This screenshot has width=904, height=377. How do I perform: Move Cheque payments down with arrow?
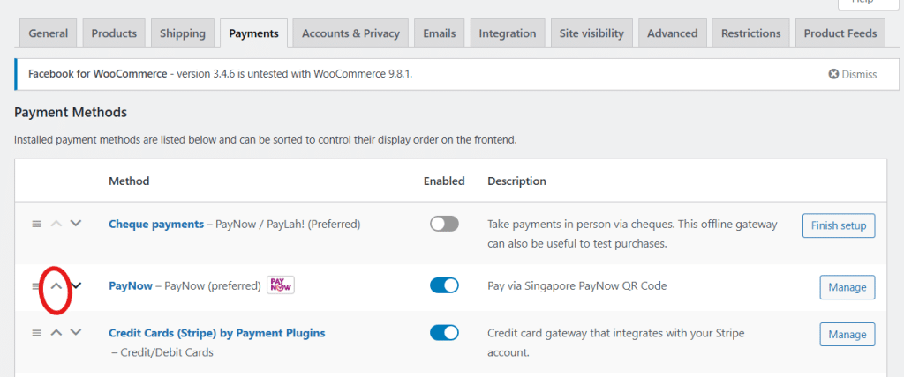(x=76, y=224)
